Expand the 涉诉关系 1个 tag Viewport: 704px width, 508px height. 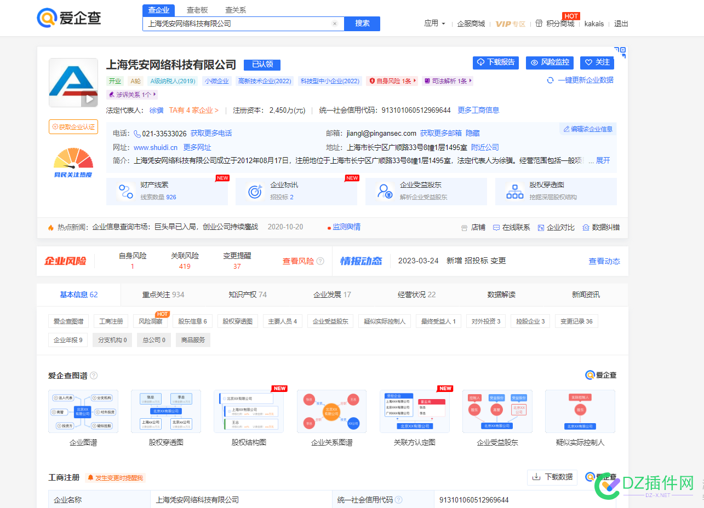coord(132,95)
